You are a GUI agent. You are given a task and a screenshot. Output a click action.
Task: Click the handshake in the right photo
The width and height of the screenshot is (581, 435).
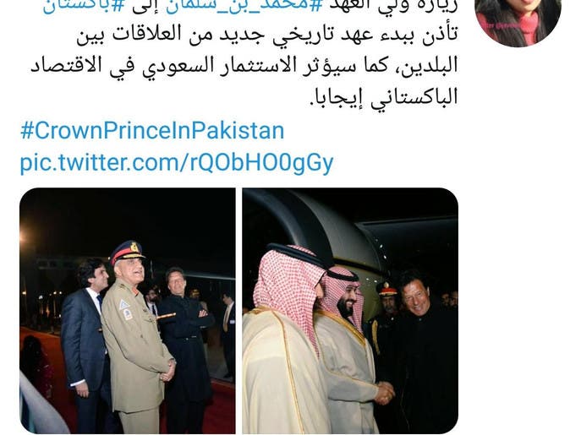384,393
